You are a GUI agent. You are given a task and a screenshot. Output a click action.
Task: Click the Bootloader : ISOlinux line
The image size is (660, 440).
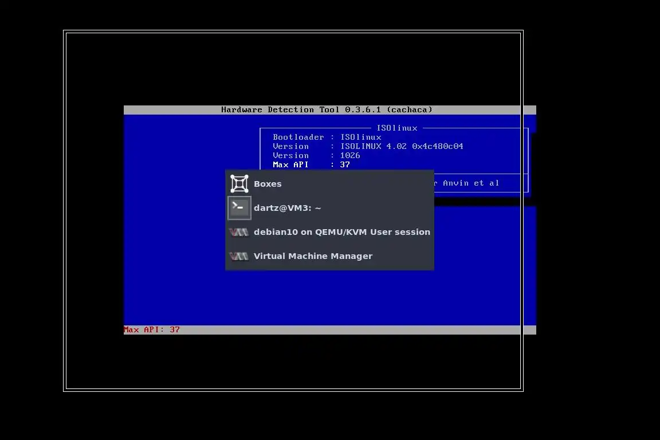pos(327,137)
